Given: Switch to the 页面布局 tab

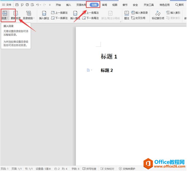Looking at the screenshot, I should 81,5.
